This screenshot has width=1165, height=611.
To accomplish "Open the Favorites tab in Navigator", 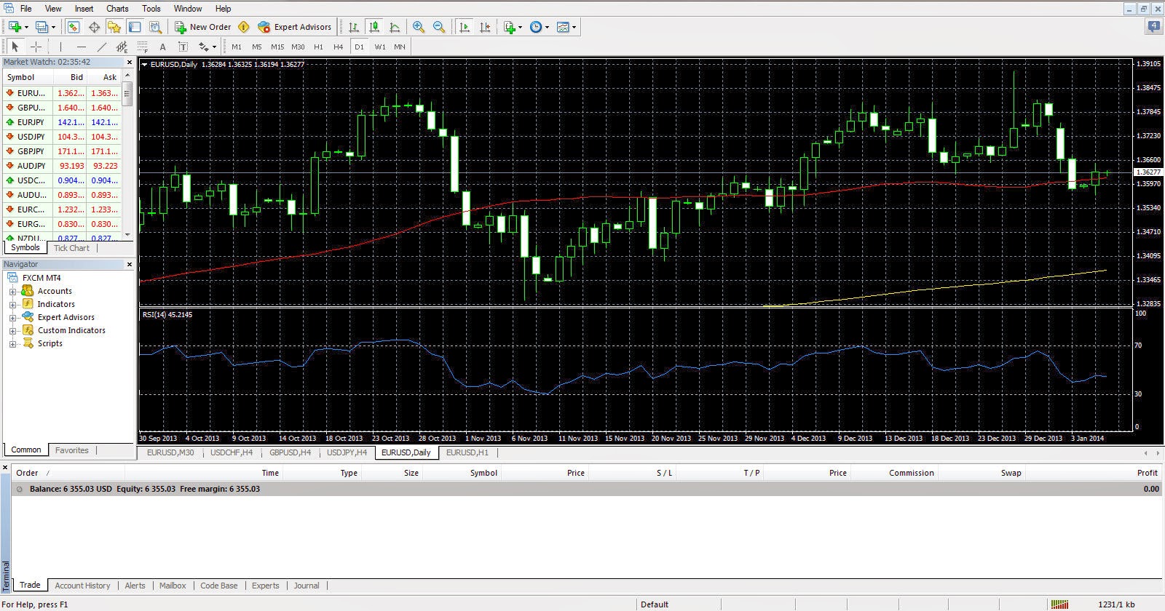I will 72,450.
